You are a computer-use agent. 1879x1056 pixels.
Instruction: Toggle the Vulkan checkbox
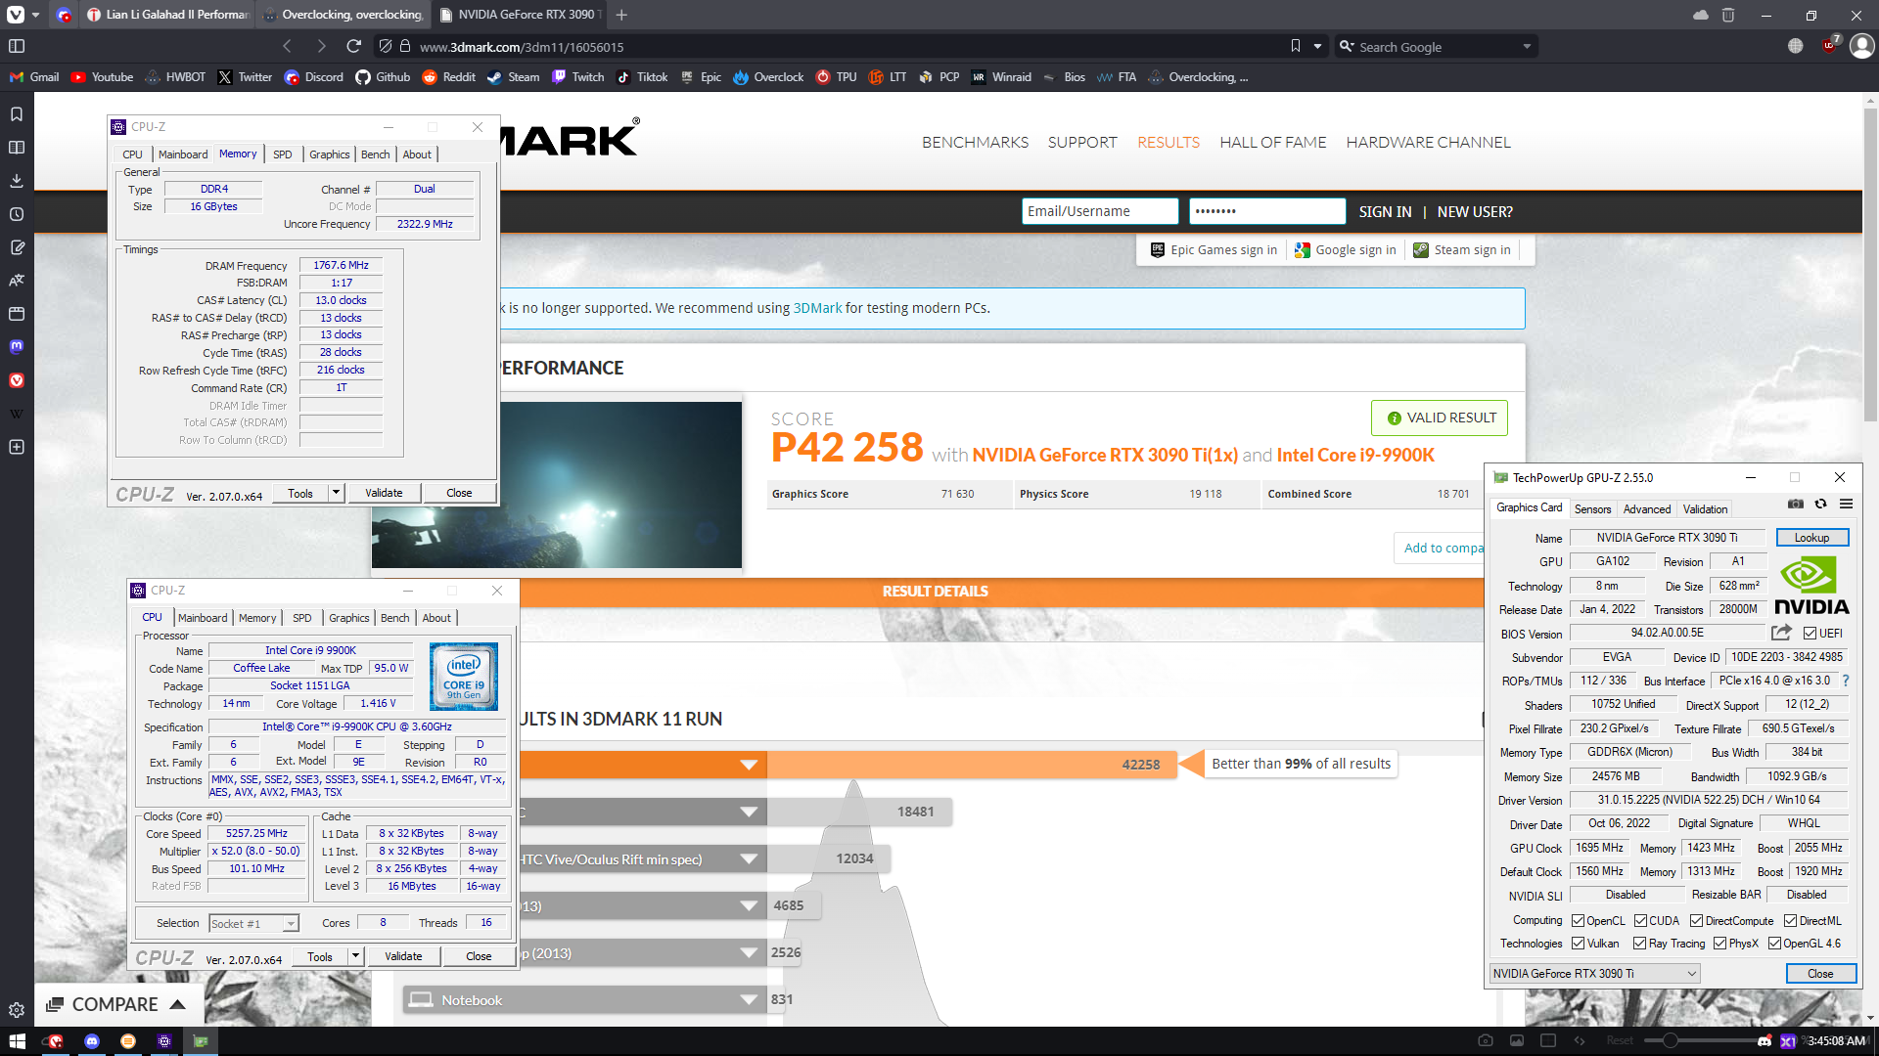tap(1578, 944)
